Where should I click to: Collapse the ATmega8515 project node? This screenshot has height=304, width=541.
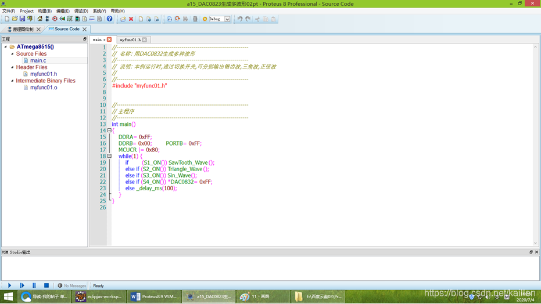click(6, 46)
